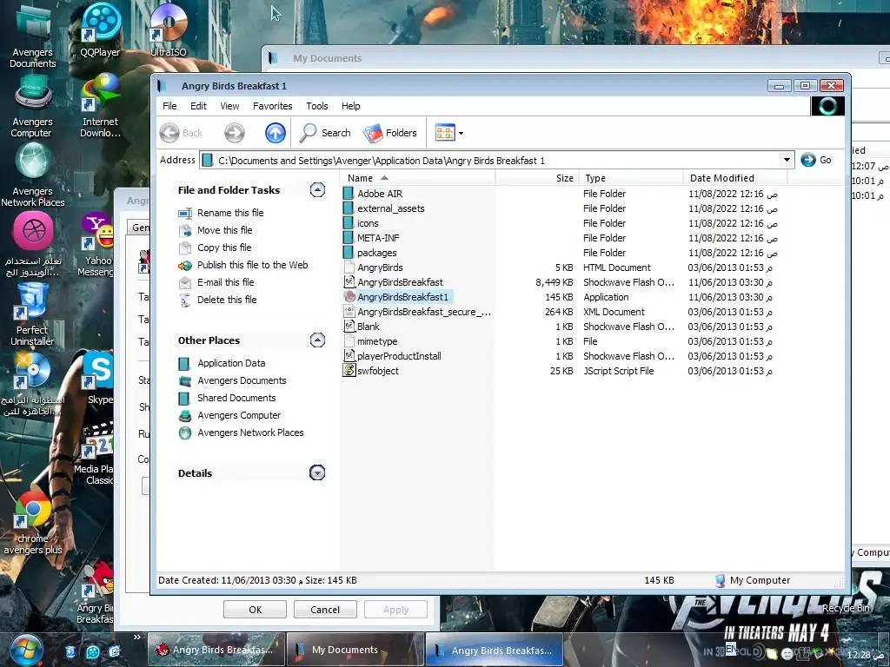
Task: Open the UltraISO desktop shortcut
Action: pyautogui.click(x=169, y=30)
